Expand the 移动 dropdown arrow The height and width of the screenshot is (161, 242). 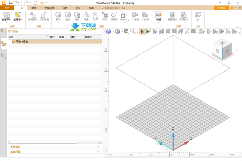[58, 23]
